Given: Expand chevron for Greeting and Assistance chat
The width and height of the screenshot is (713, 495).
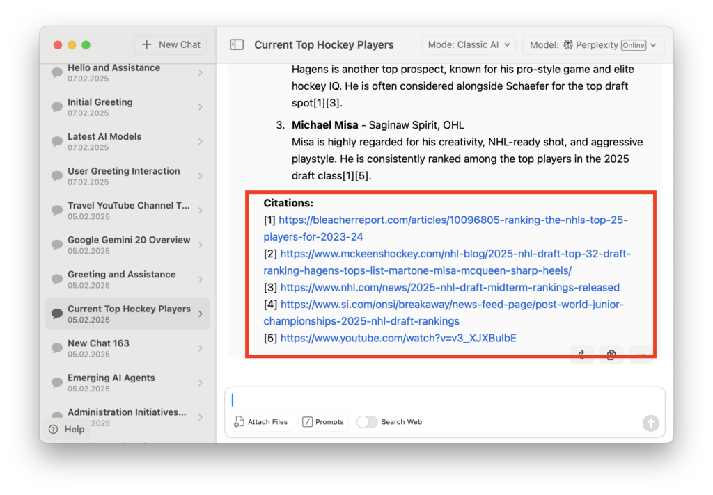Looking at the screenshot, I should (201, 279).
